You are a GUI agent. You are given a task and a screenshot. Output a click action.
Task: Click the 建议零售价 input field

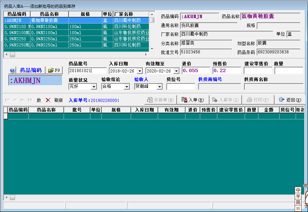(258, 71)
